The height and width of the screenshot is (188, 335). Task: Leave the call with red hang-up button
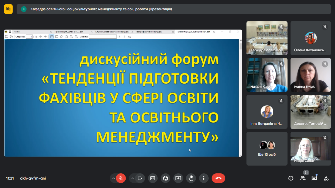click(x=218, y=178)
